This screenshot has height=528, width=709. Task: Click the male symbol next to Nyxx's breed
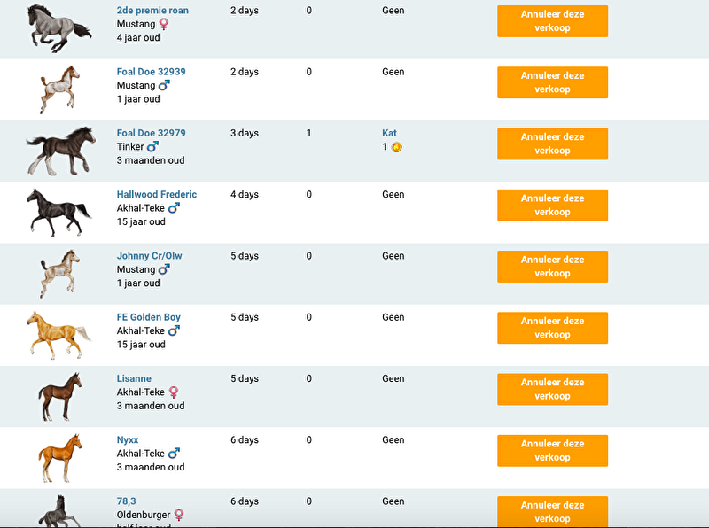pos(174,454)
